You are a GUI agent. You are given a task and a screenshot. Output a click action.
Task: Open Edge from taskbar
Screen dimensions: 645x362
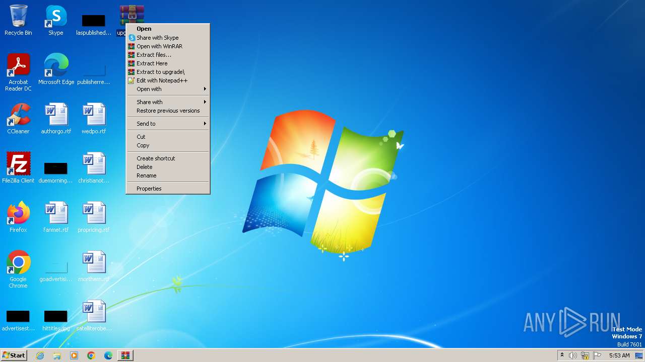click(x=108, y=355)
